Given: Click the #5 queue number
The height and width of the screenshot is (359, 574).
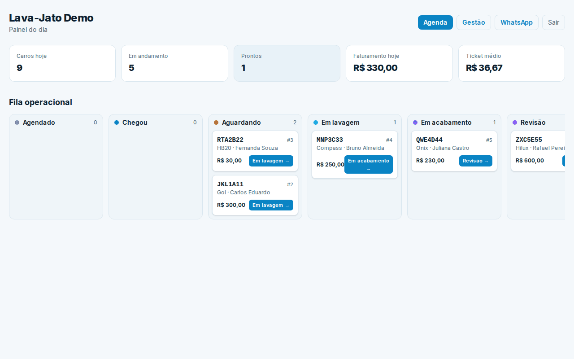Looking at the screenshot, I should pos(489,140).
